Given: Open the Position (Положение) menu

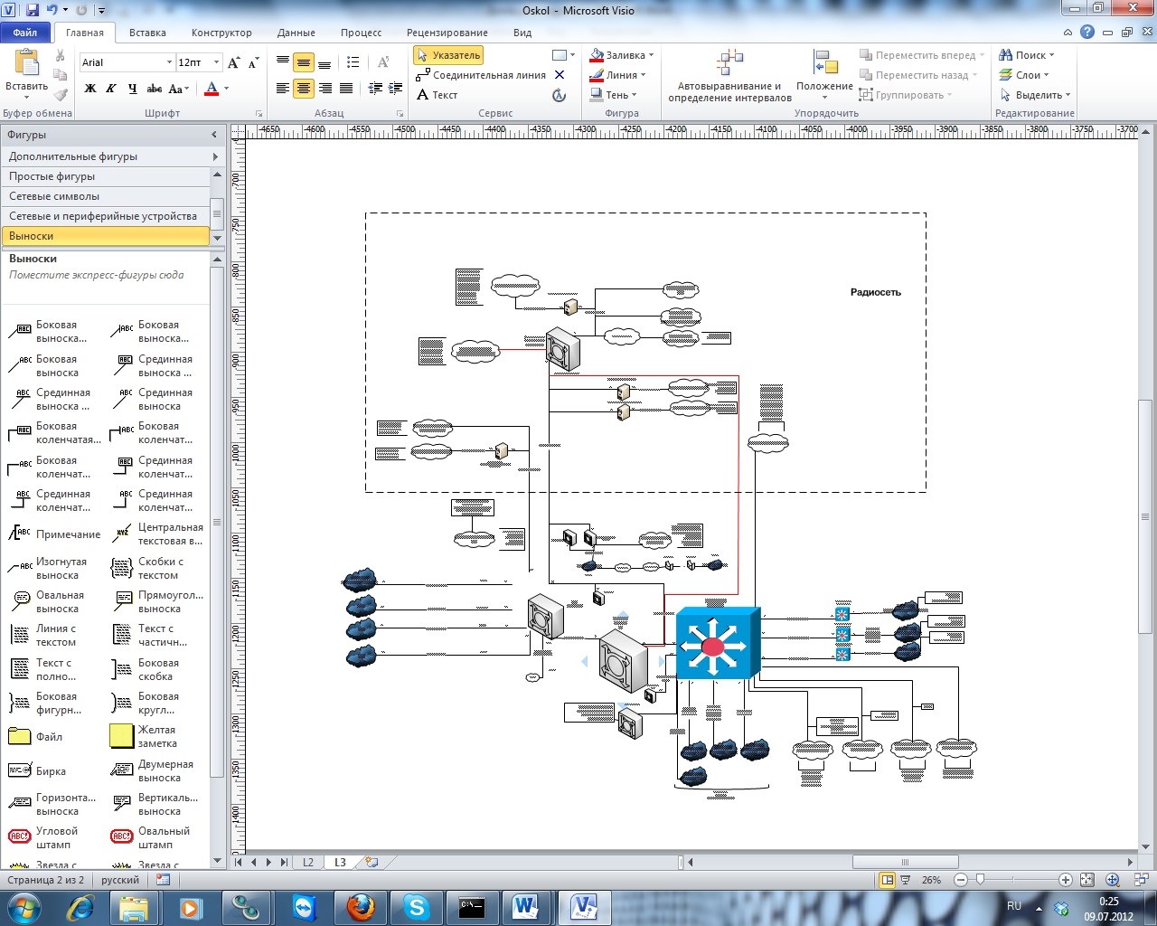Looking at the screenshot, I should click(824, 76).
